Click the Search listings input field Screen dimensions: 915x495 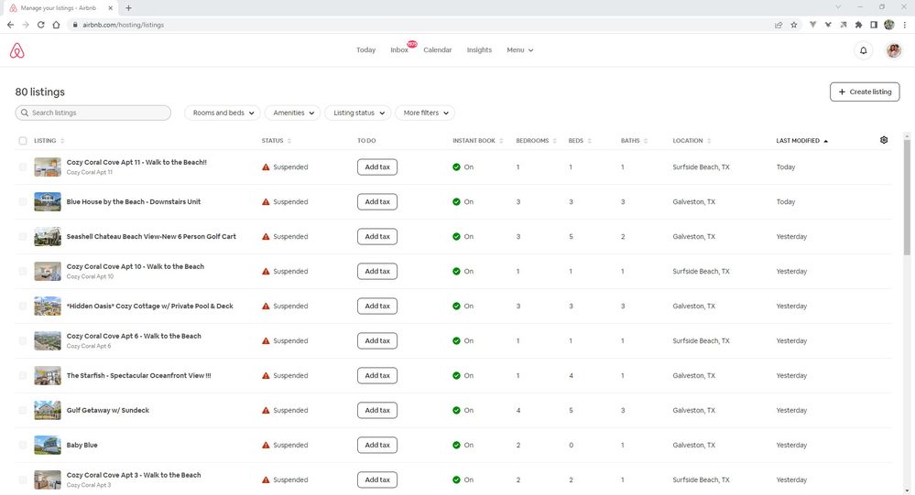(93, 113)
